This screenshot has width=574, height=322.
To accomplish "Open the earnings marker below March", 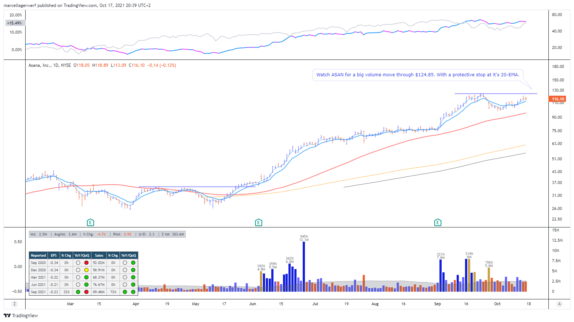I will 90,222.
